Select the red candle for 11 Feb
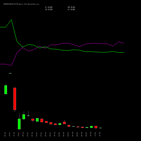The width and height of the screenshot is (141, 141). pyautogui.click(x=96, y=127)
